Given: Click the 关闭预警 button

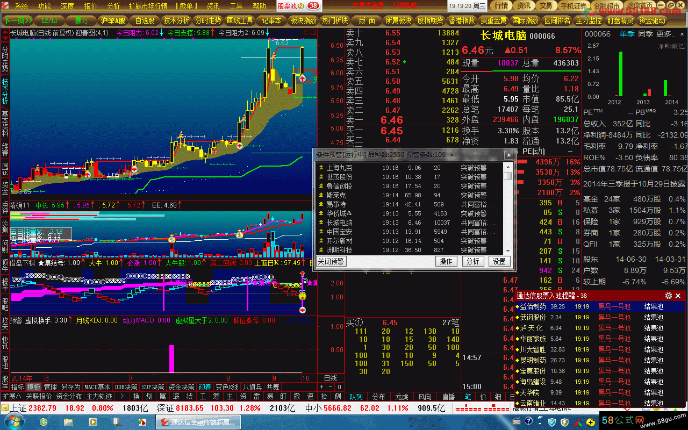Looking at the screenshot, I should pos(331,261).
